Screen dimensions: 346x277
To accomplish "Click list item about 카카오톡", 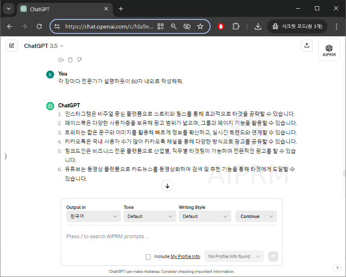I will click(x=181, y=142).
